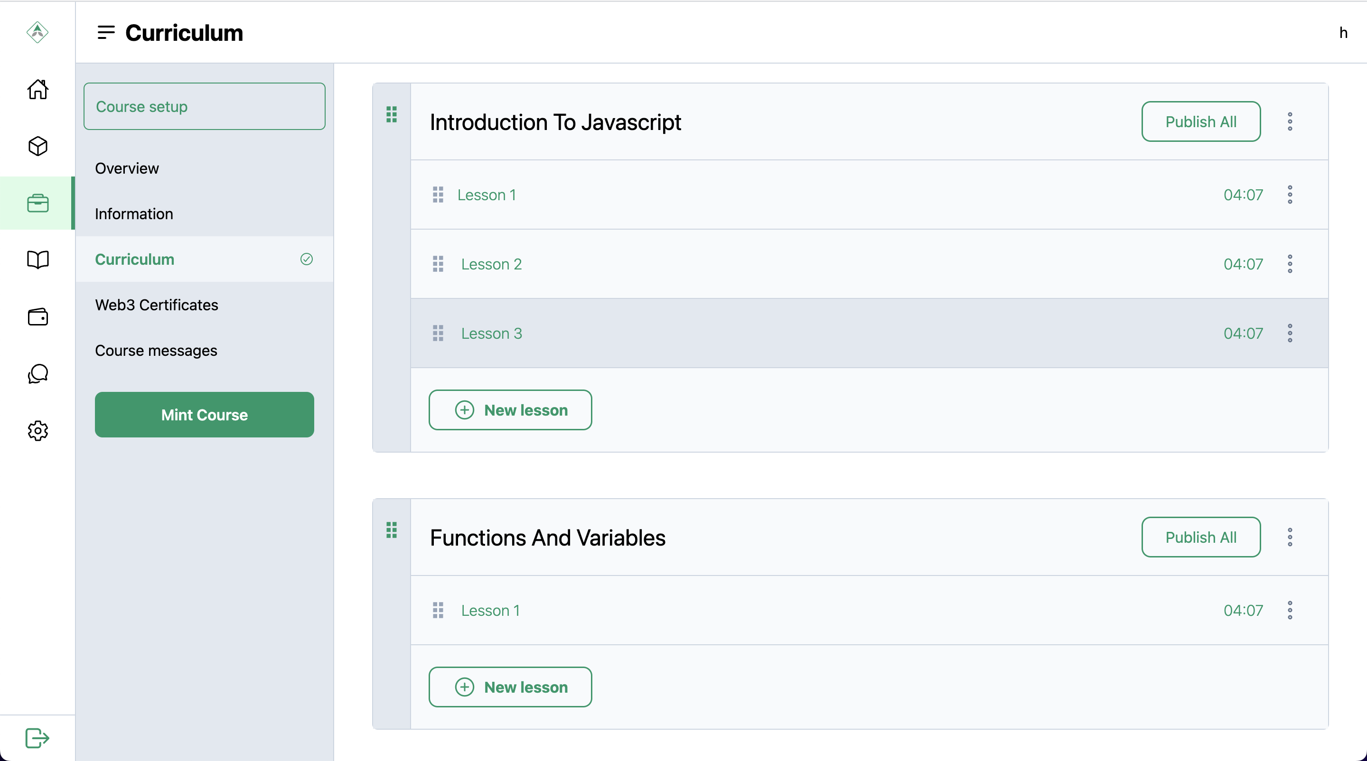Image resolution: width=1367 pixels, height=761 pixels.
Task: Click the hamburger icon beside Curriculum title
Action: [106, 32]
